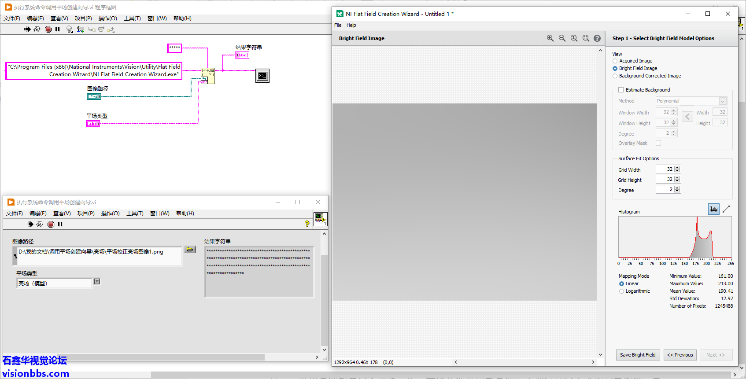Click the copy window size arrow button
The width and height of the screenshot is (746, 379).
687,117
